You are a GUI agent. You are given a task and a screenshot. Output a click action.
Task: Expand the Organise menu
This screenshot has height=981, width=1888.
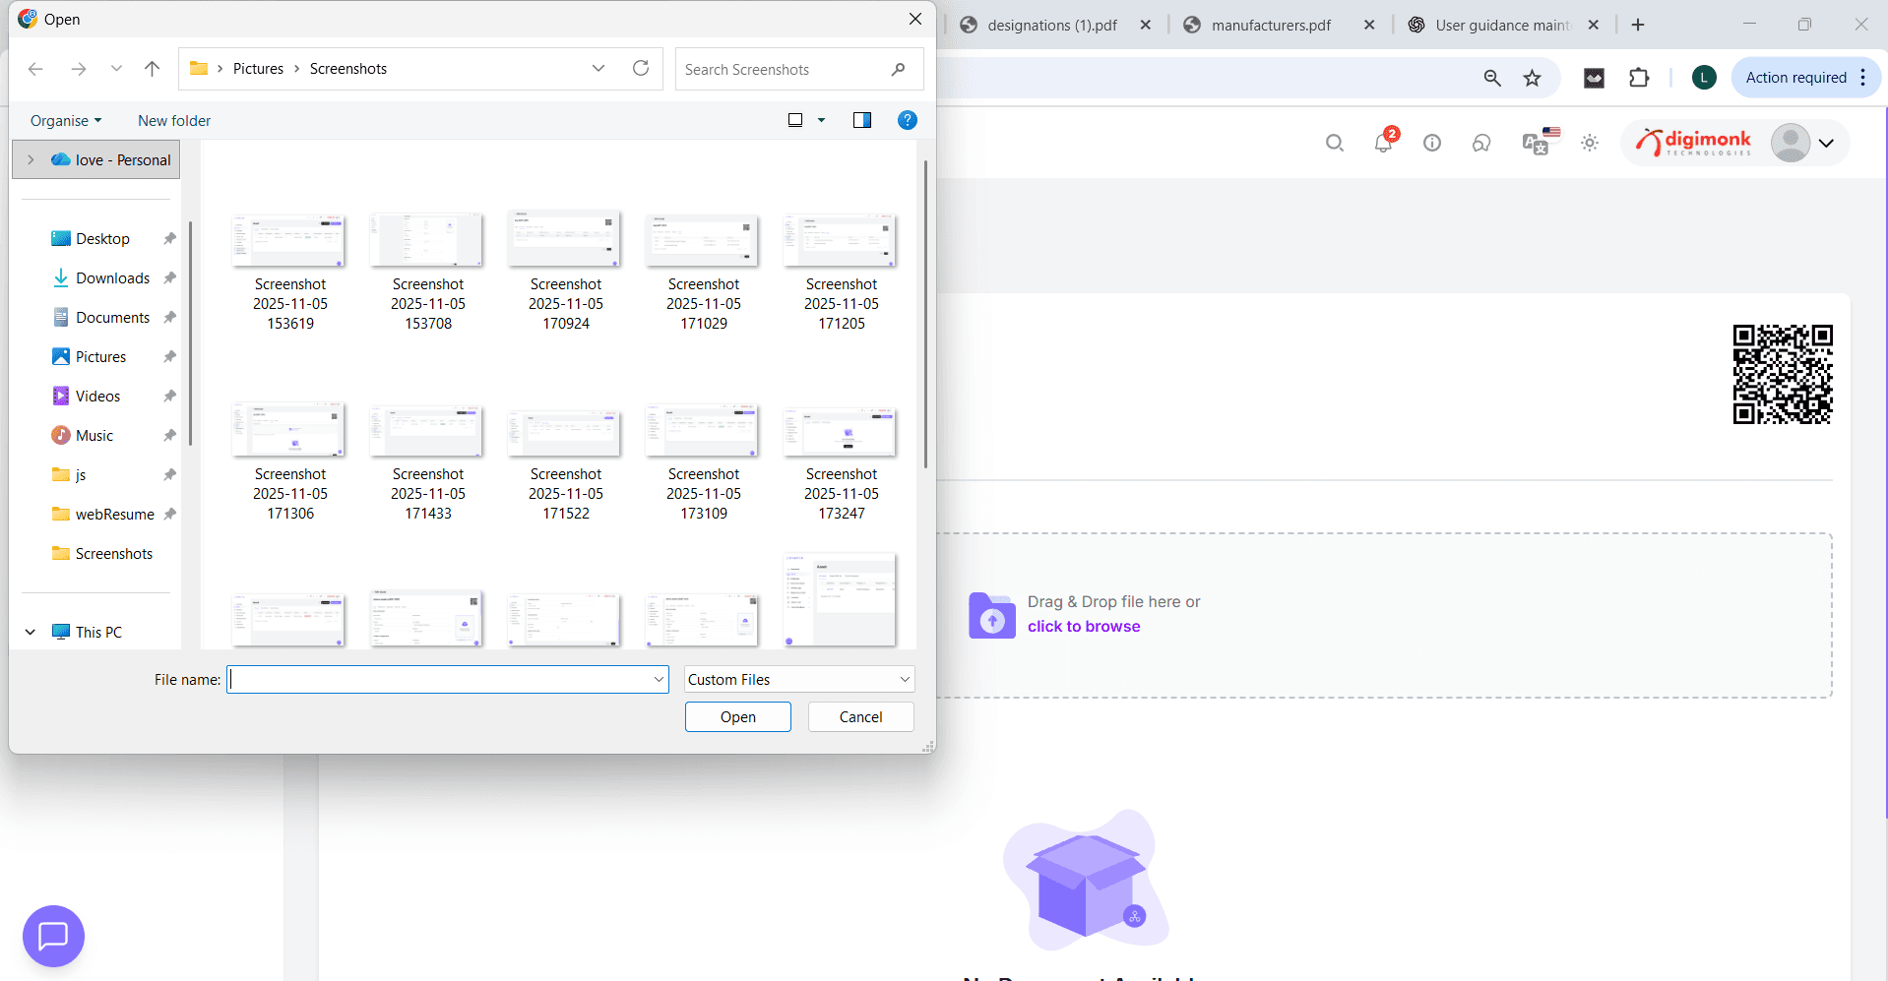(x=65, y=120)
